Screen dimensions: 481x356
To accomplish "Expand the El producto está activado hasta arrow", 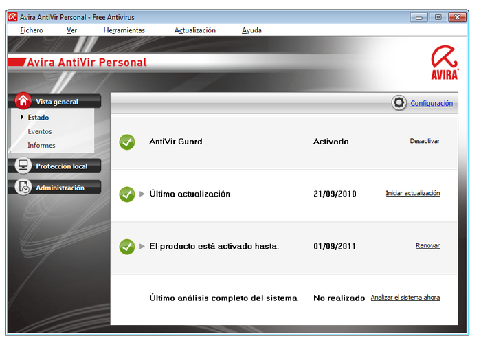I will pyautogui.click(x=142, y=246).
